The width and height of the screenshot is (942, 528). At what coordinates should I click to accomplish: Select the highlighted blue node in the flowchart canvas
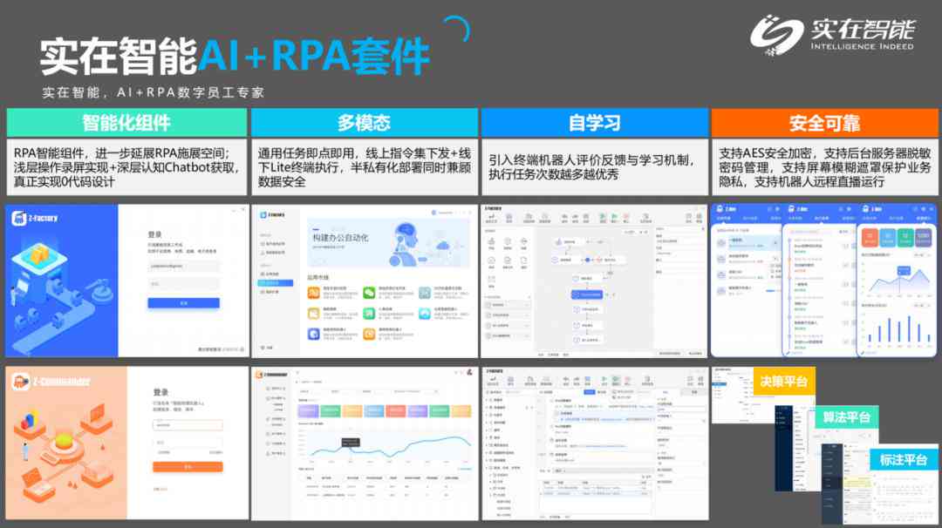coord(586,294)
